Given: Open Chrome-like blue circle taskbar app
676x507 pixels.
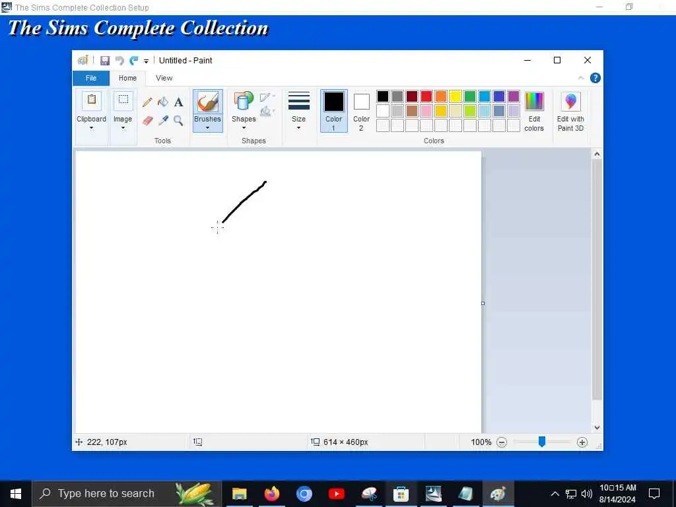Looking at the screenshot, I should [304, 494].
